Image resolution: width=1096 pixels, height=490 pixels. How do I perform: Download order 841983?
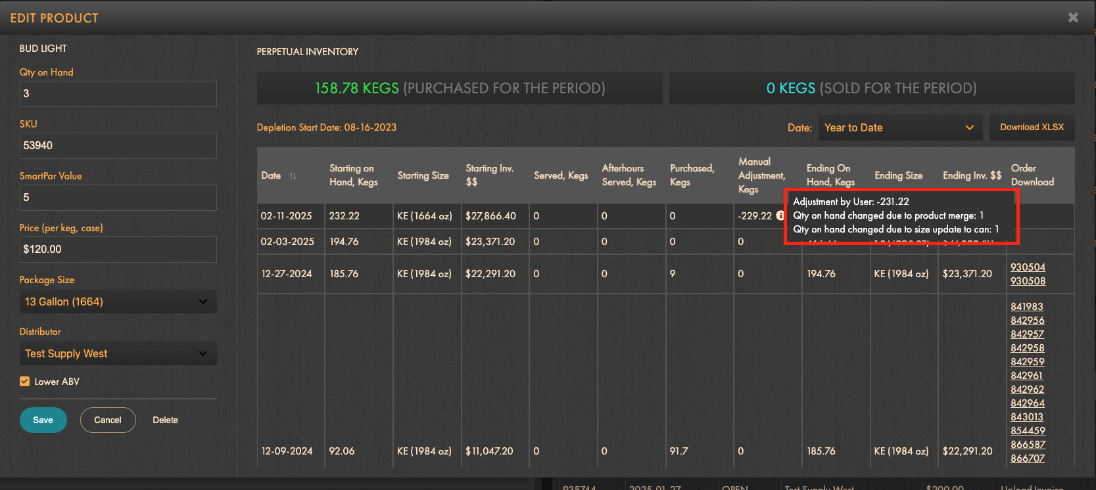(1026, 307)
